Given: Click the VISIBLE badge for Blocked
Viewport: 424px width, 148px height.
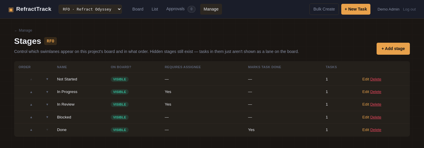Looking at the screenshot, I should click(x=120, y=117).
